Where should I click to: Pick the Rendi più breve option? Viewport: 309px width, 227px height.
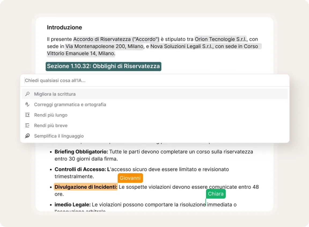(x=51, y=126)
